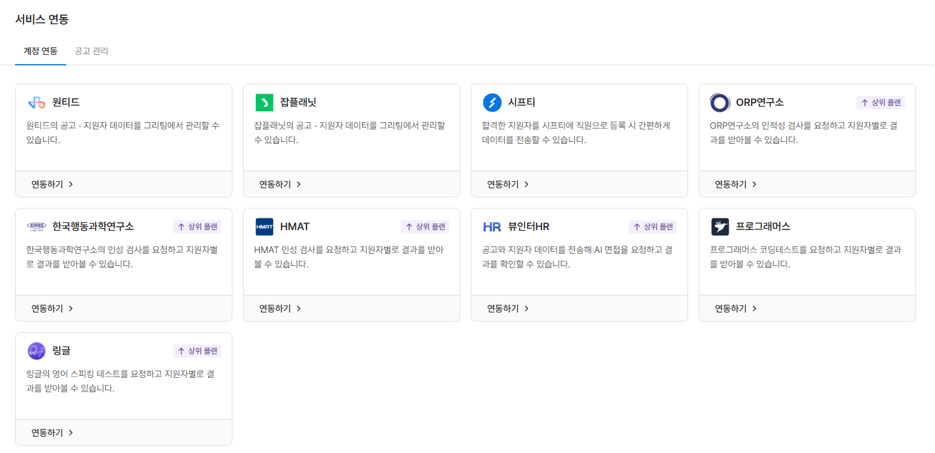Click the 상위 플랜 badge on 한국행동과학연구소 card
This screenshot has height=453, width=935.
coord(197,227)
